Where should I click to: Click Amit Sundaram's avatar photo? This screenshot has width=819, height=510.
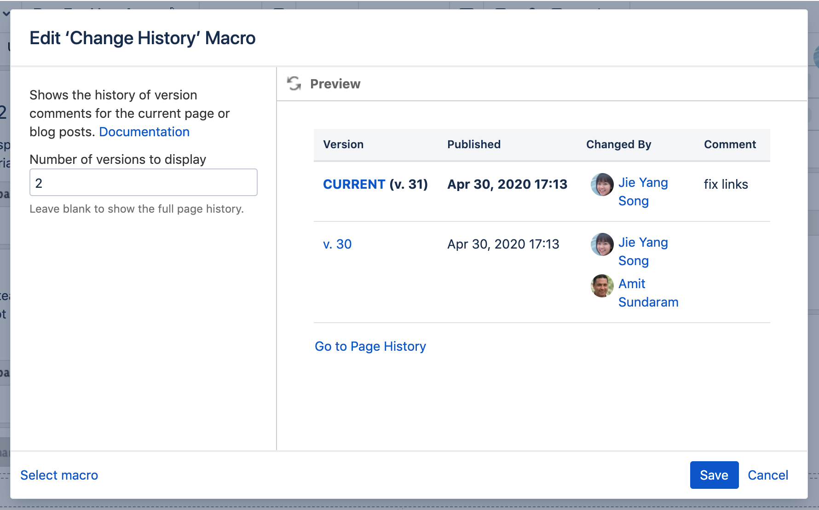pyautogui.click(x=602, y=286)
